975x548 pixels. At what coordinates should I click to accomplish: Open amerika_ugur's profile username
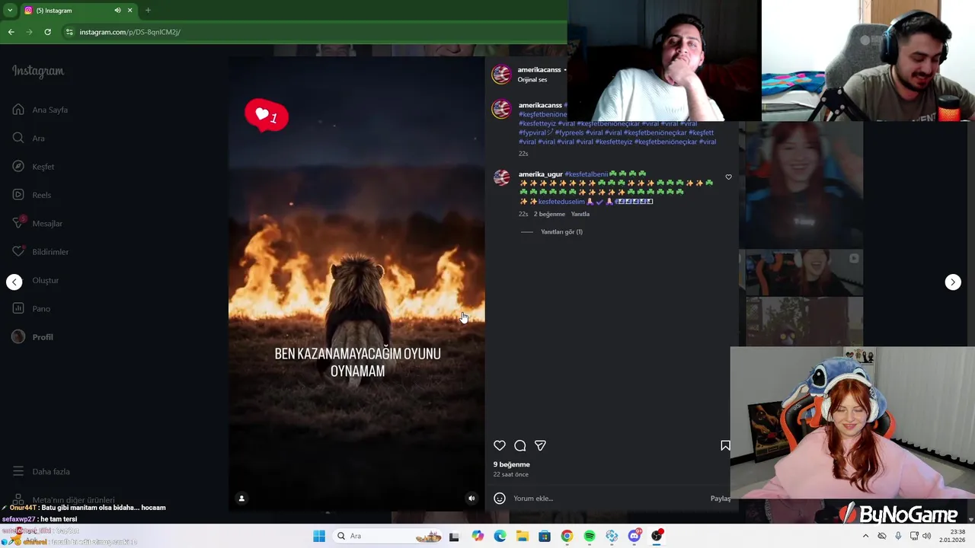pos(540,174)
